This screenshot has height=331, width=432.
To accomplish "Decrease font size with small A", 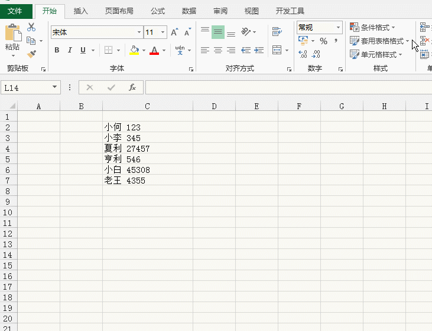I will (187, 32).
